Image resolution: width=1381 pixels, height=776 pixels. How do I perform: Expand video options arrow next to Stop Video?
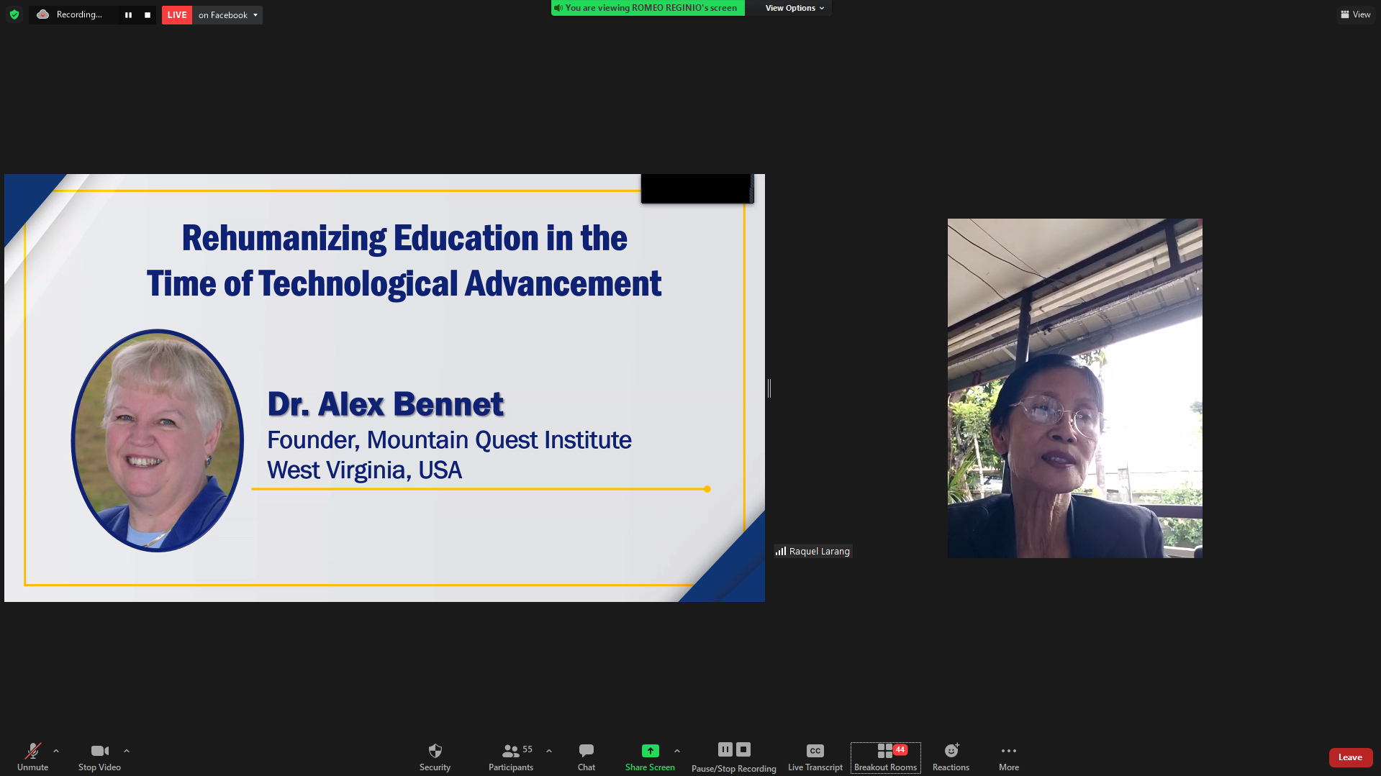[127, 751]
